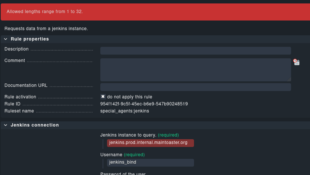
Task: Click the chevron beside Rule properties
Action: click(5, 39)
